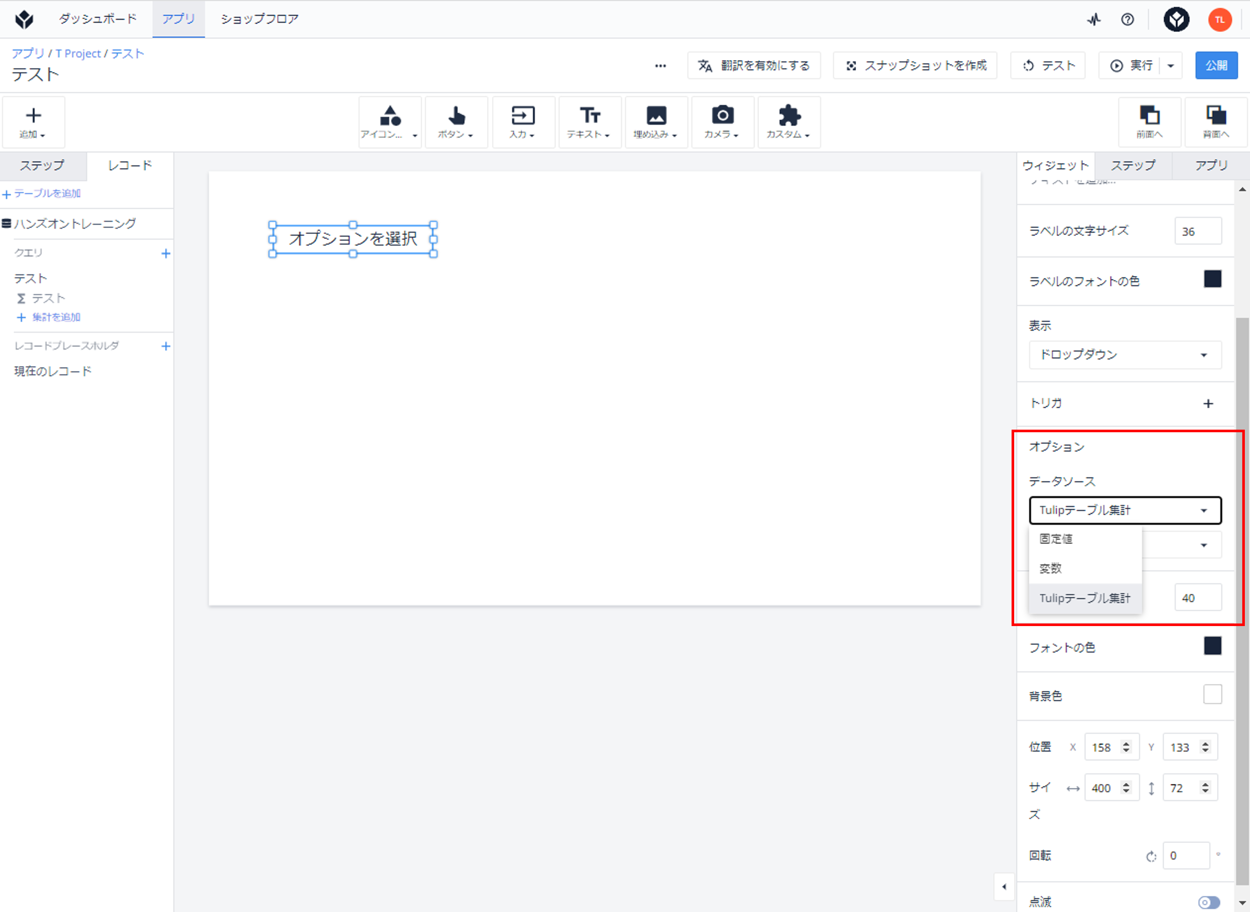This screenshot has width=1250, height=912.
Task: Open the アイコン widget toolbar menu
Action: coord(390,122)
